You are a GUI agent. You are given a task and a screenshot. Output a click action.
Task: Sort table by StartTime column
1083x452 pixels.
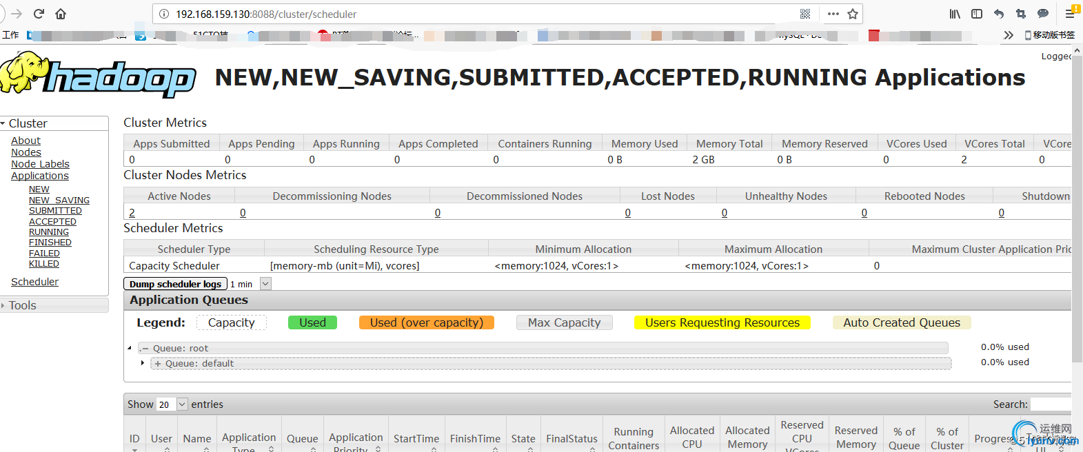tap(416, 439)
